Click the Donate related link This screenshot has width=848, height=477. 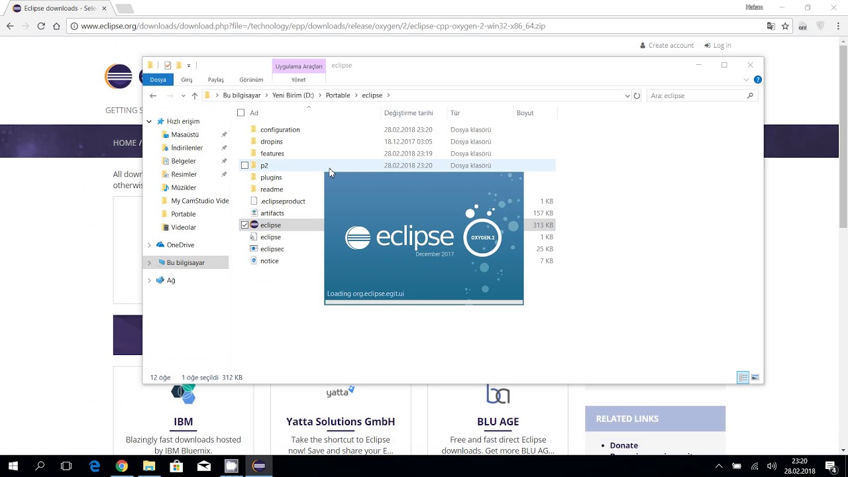pyautogui.click(x=624, y=445)
